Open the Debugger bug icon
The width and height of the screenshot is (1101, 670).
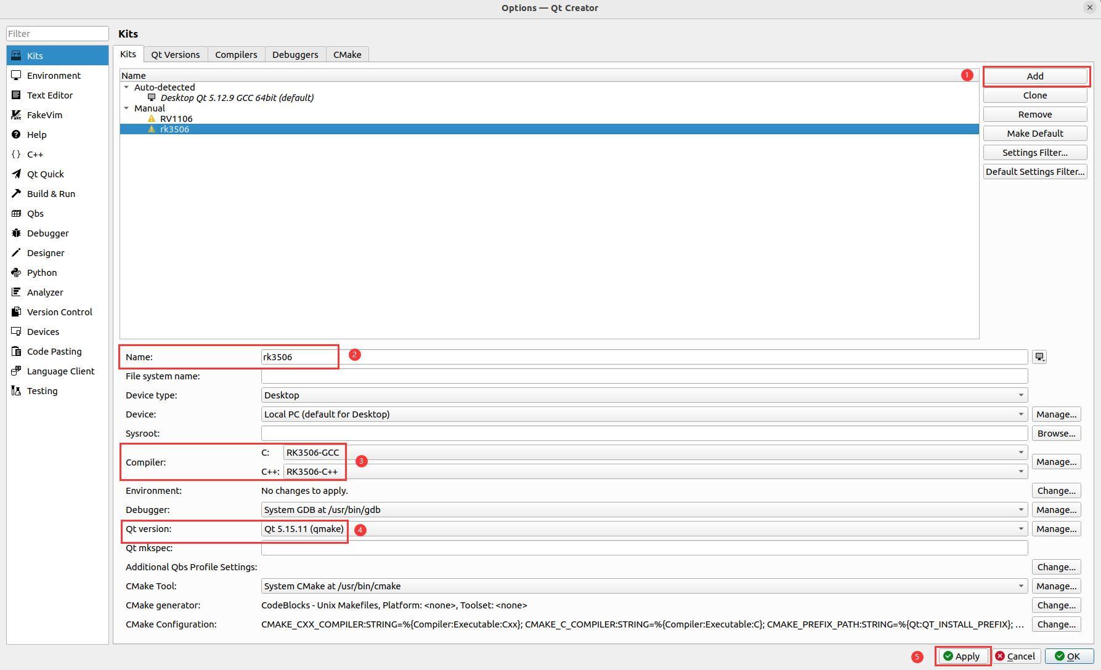click(x=16, y=233)
